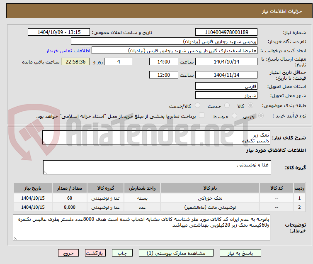Click the بازگشت back button
Screen dimensions: 313x264
[95, 253]
